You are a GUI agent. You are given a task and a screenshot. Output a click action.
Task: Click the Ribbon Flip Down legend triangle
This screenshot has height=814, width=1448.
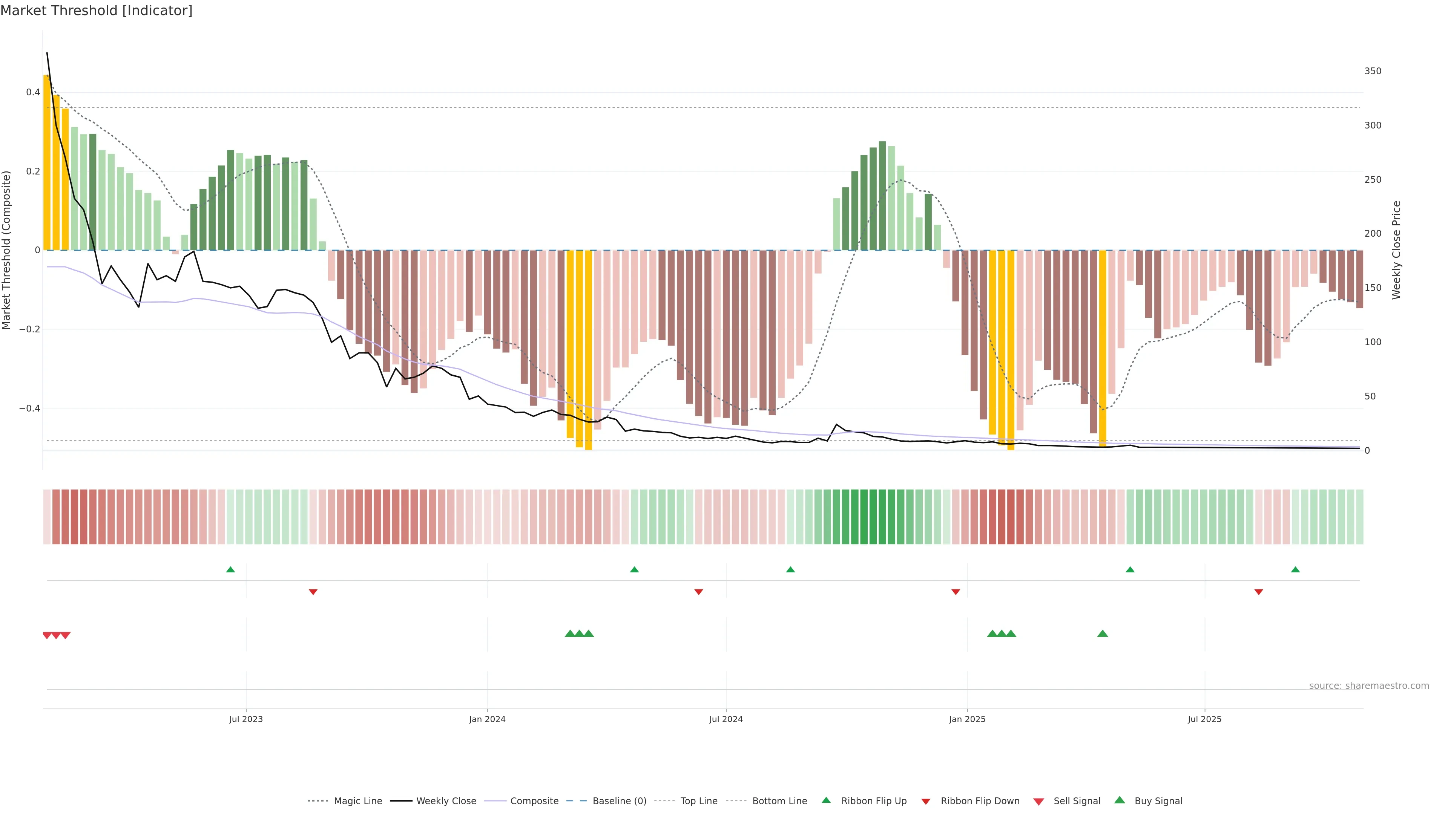[x=926, y=801]
